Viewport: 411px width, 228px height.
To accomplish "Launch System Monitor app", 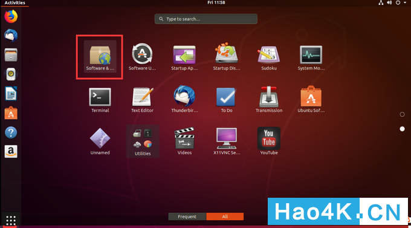I will tap(311, 57).
